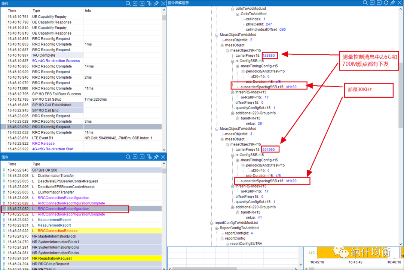Select the SIP MO Call End event
This screenshot has width=404, height=270.
[45, 110]
